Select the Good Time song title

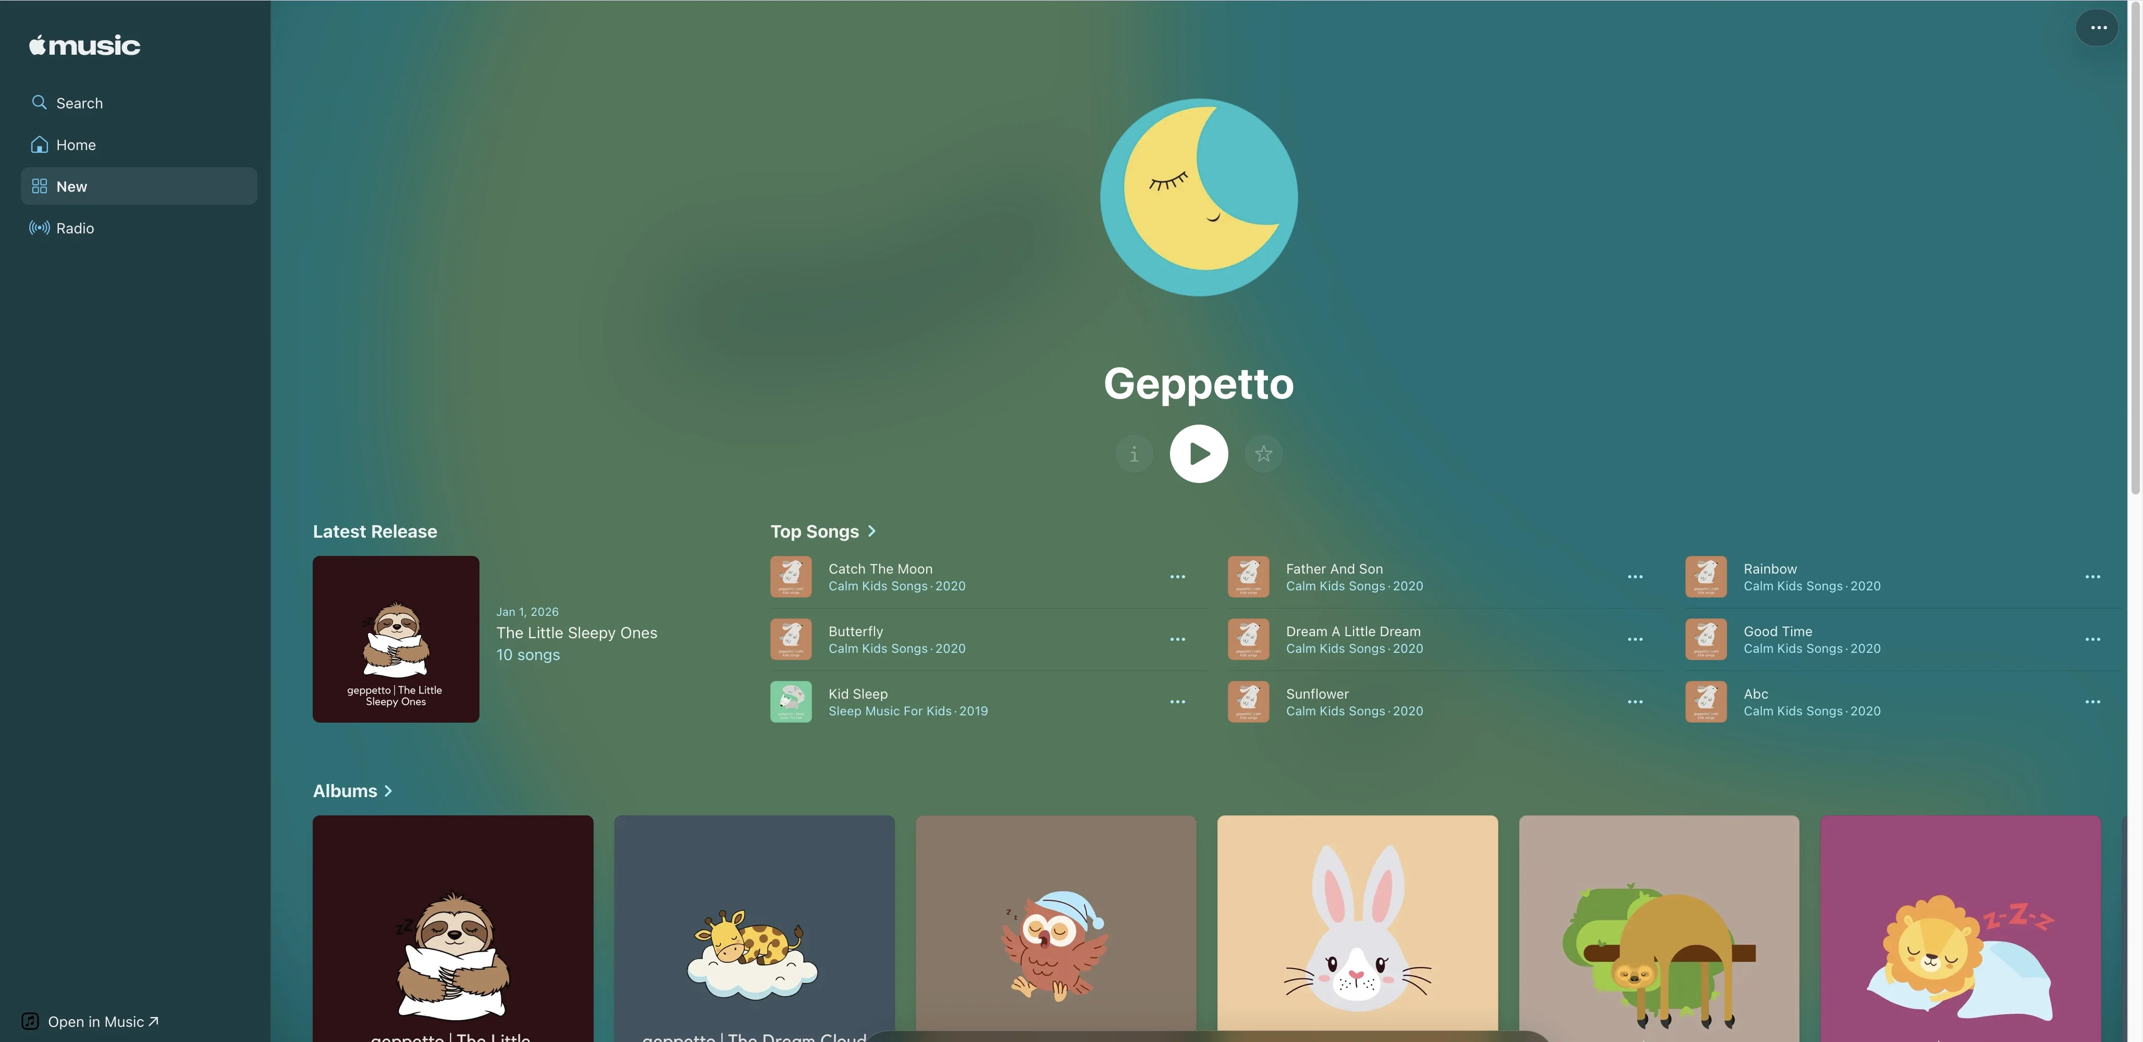(x=1777, y=631)
